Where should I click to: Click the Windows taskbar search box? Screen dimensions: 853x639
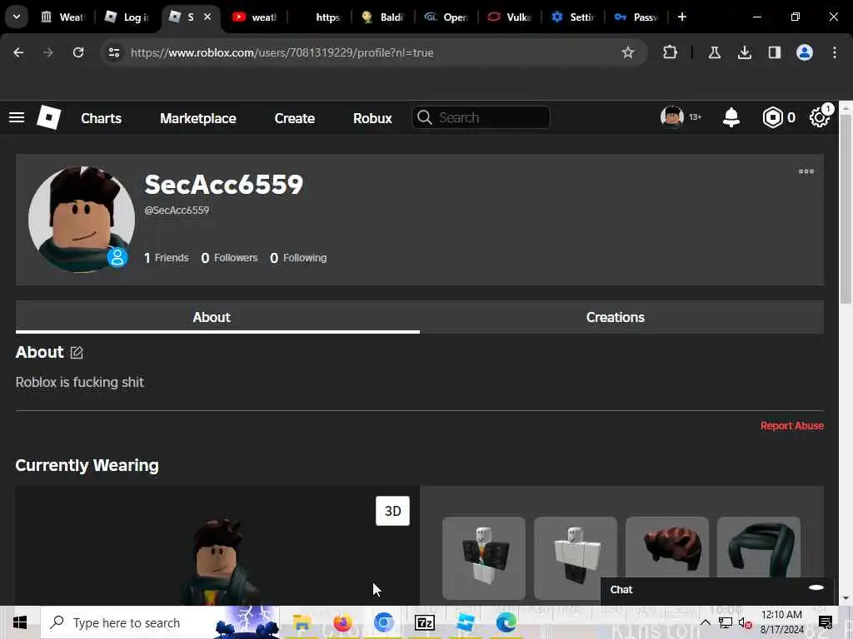(160, 622)
